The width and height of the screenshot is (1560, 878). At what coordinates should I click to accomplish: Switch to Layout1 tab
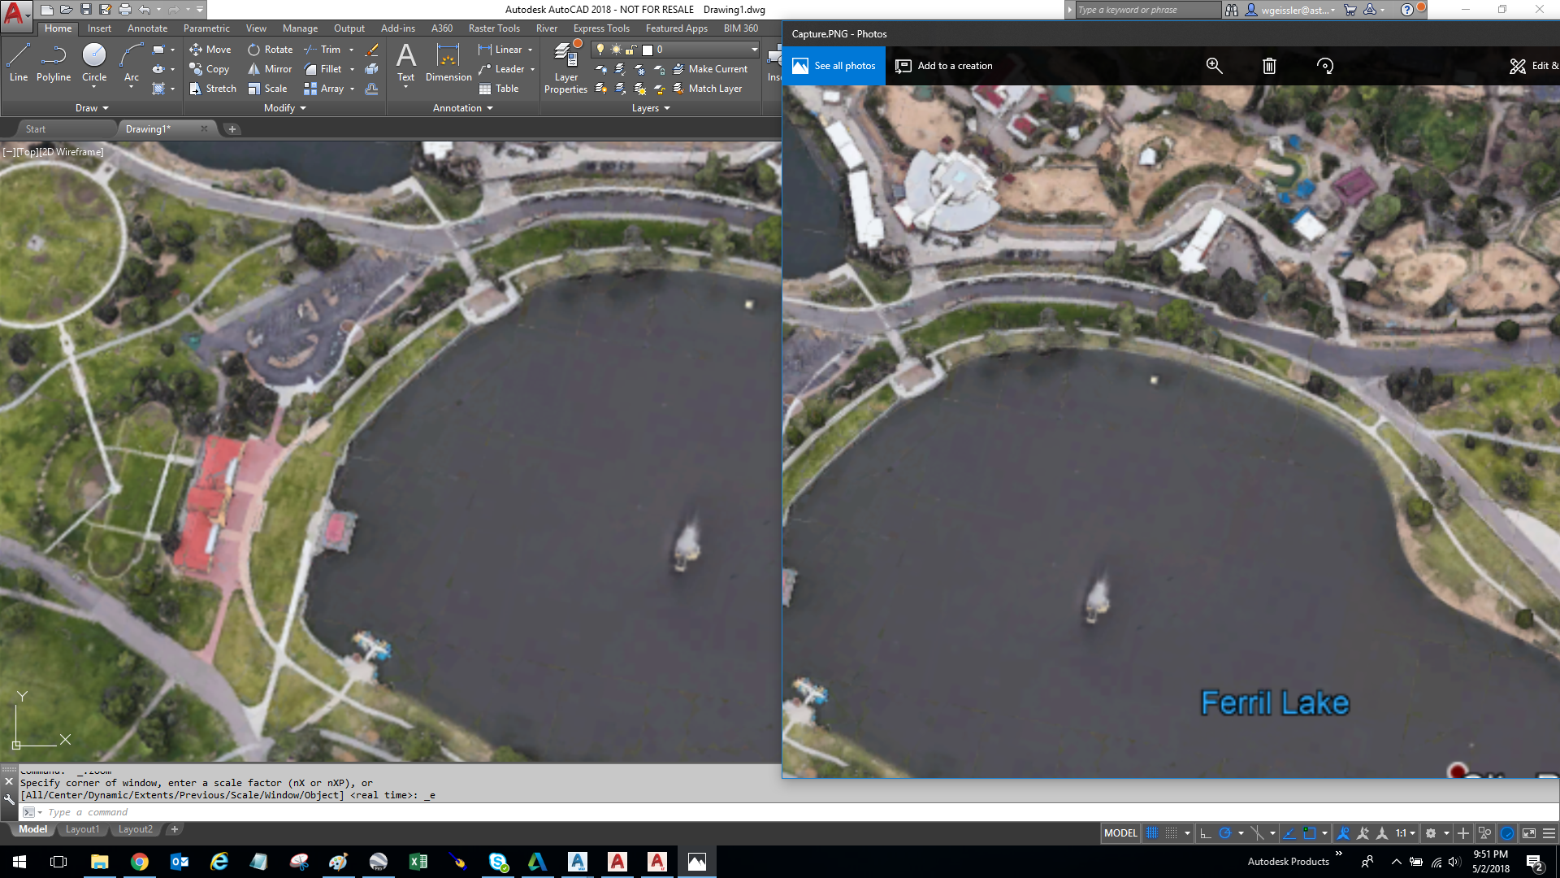point(82,829)
